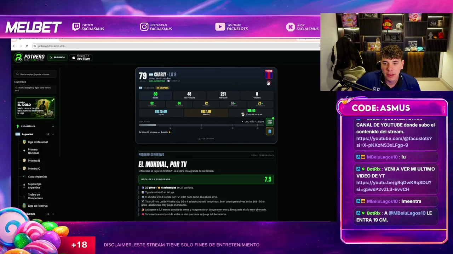Open the green shop cart button
The image size is (453, 254).
coord(270,122)
